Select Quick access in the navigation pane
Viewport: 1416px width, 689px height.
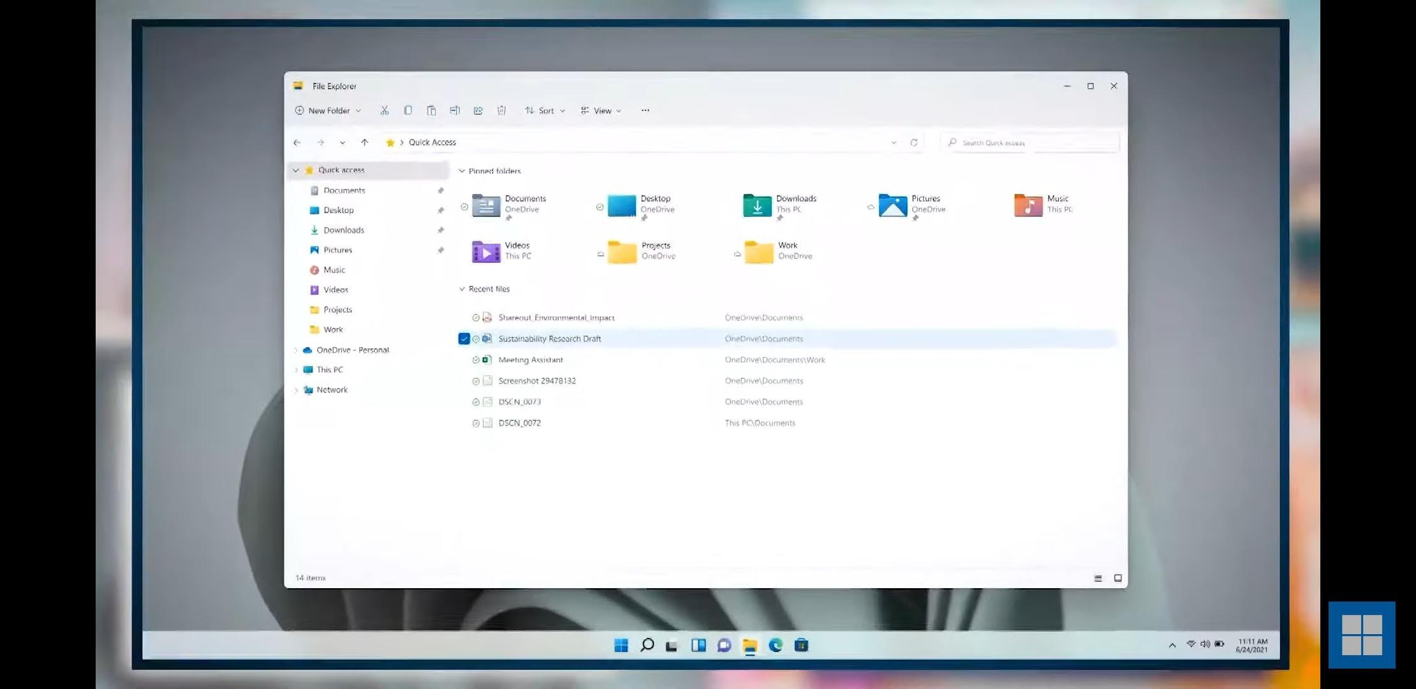point(341,170)
